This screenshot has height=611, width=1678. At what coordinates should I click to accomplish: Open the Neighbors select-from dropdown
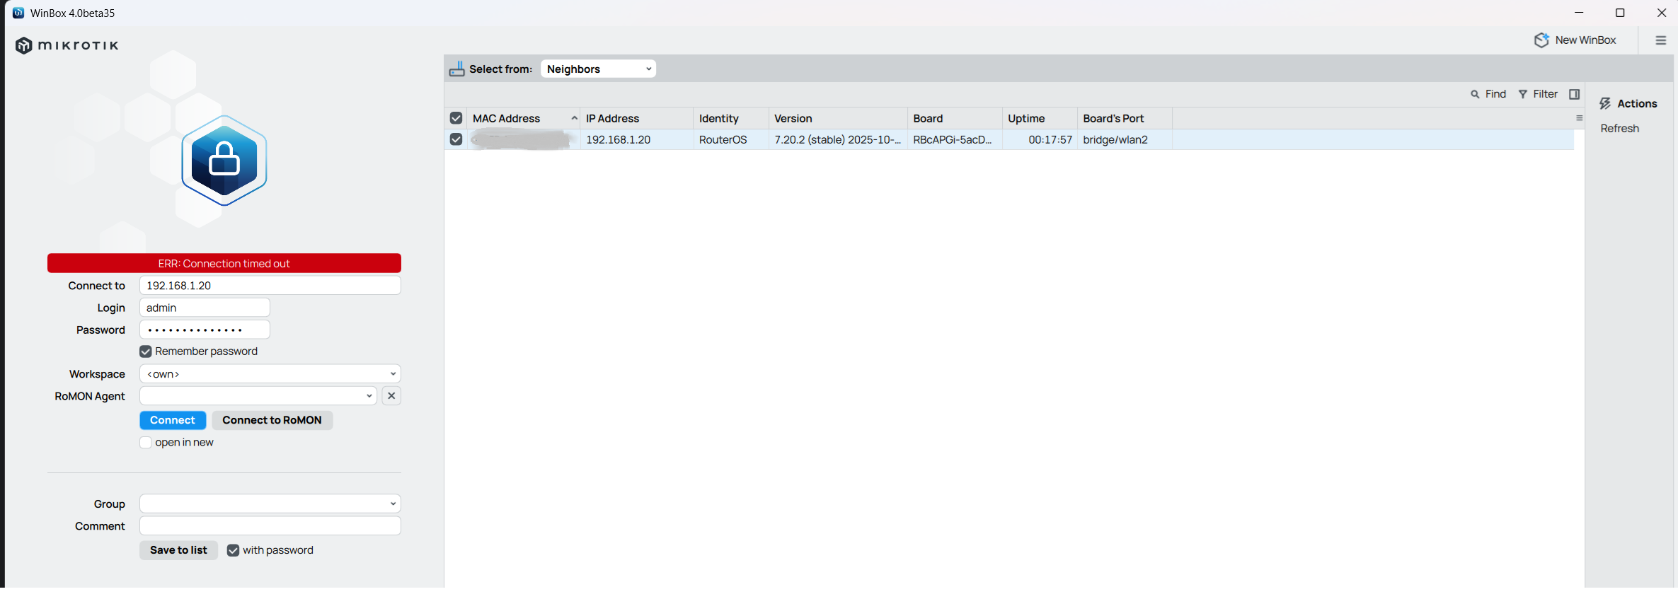tap(598, 69)
